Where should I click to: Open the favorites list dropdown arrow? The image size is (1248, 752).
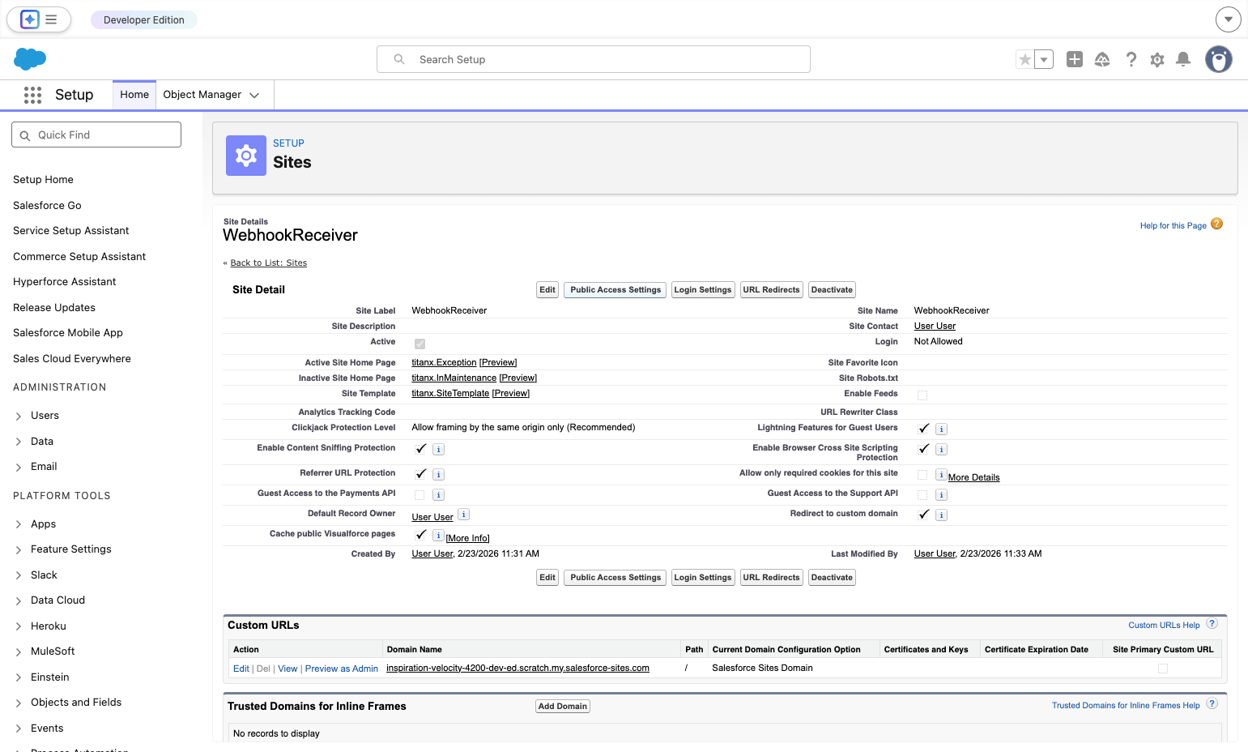click(1044, 59)
